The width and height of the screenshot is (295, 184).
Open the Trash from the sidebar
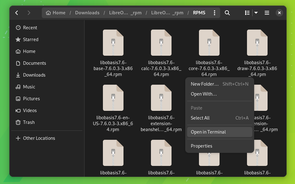29,122
